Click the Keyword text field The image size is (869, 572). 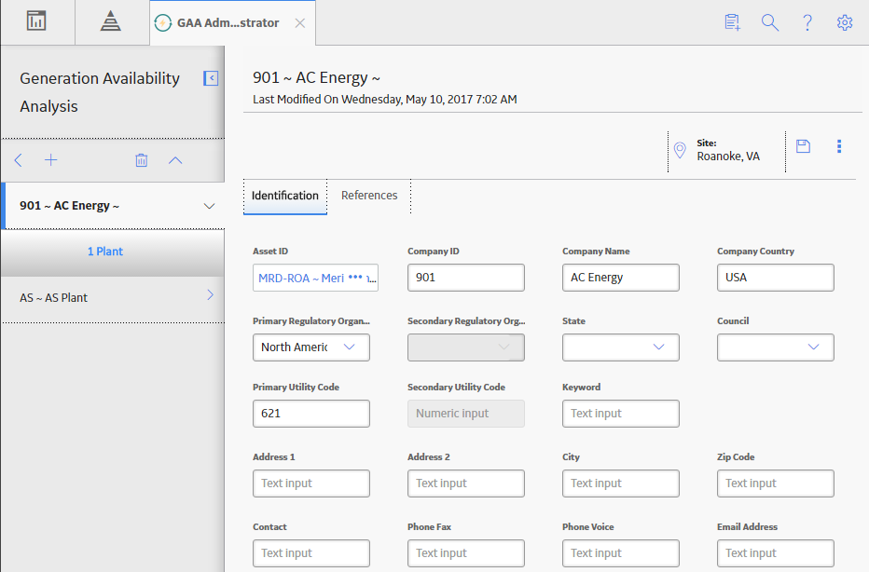click(621, 414)
